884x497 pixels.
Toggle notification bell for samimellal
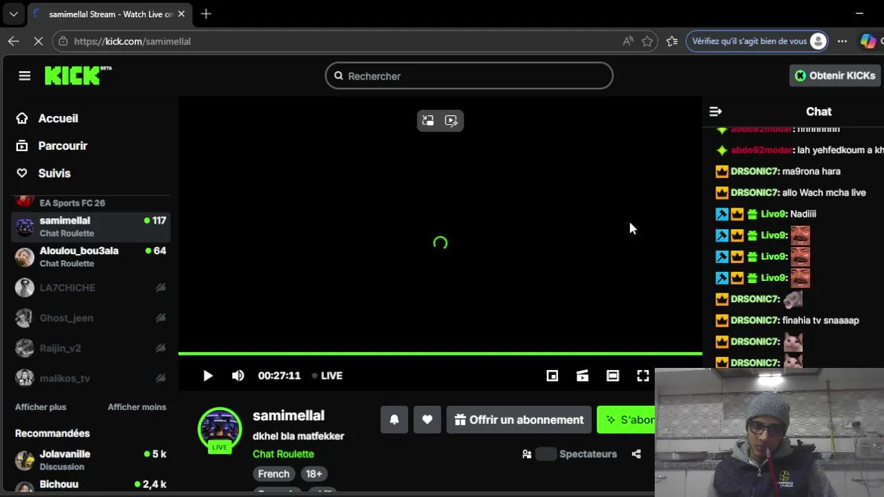tap(394, 420)
